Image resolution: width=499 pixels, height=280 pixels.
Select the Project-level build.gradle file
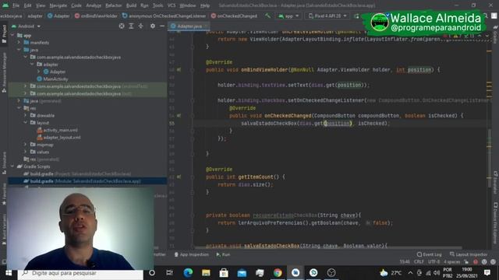tap(77, 174)
